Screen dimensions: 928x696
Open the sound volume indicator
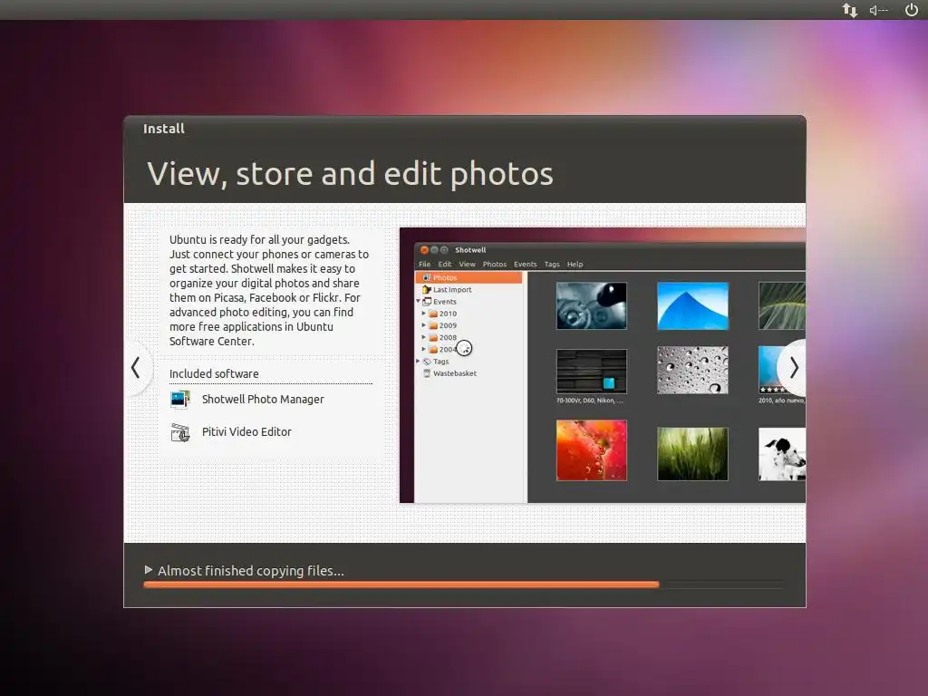[x=878, y=10]
